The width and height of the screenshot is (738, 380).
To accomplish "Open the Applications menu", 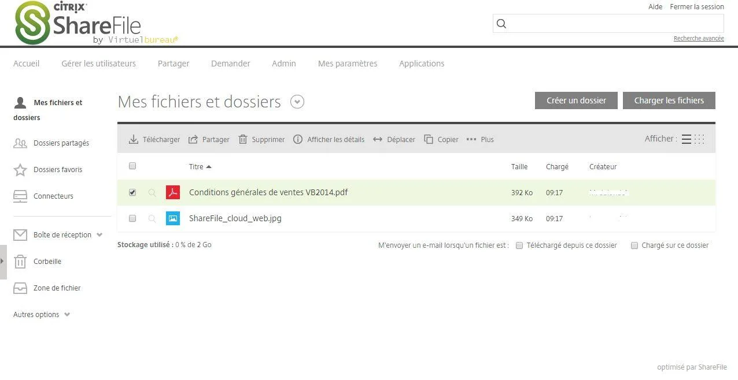I will [422, 64].
